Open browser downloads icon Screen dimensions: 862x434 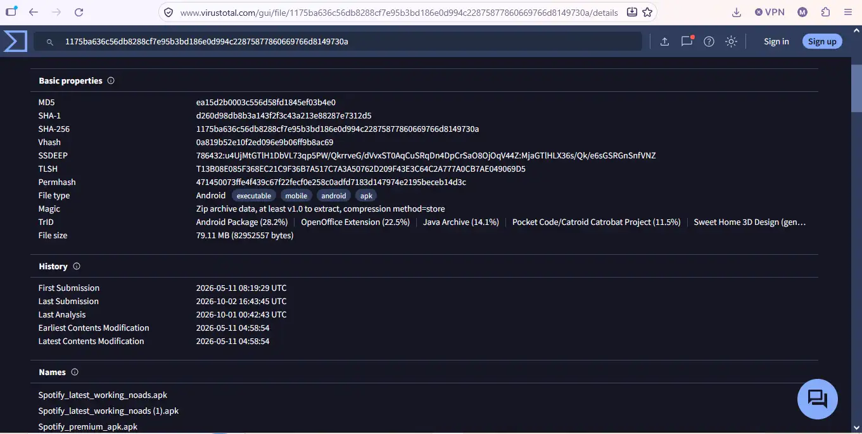736,12
